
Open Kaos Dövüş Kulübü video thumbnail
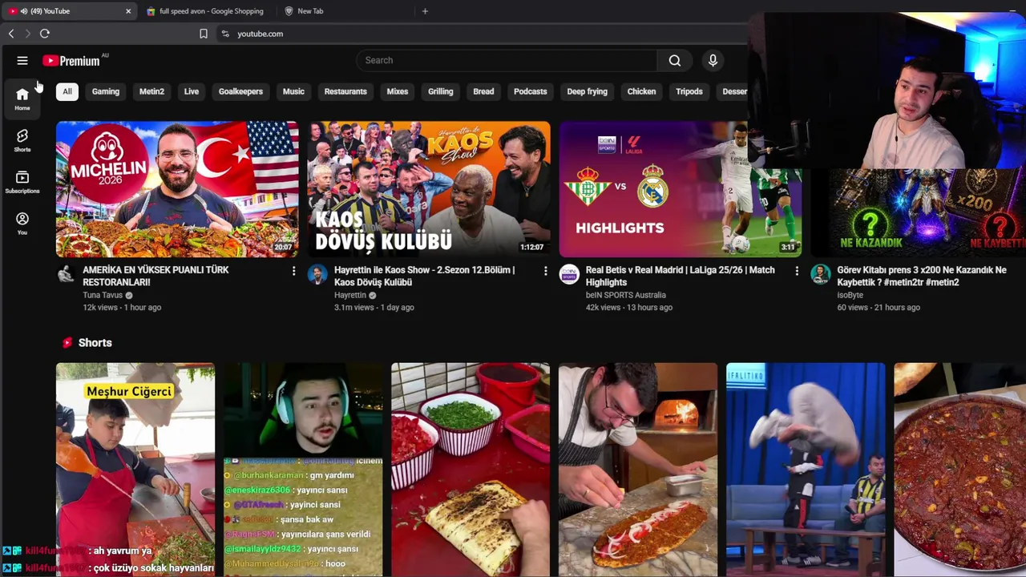point(429,189)
